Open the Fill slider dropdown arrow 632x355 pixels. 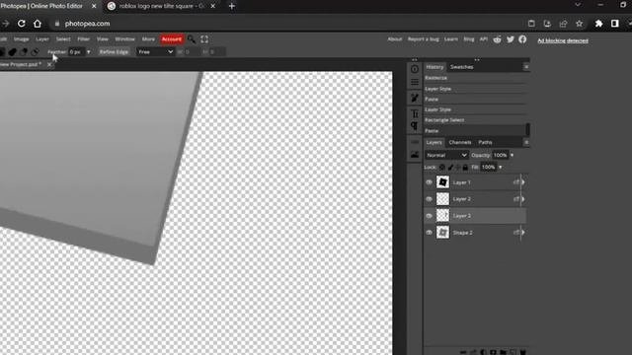click(x=501, y=167)
